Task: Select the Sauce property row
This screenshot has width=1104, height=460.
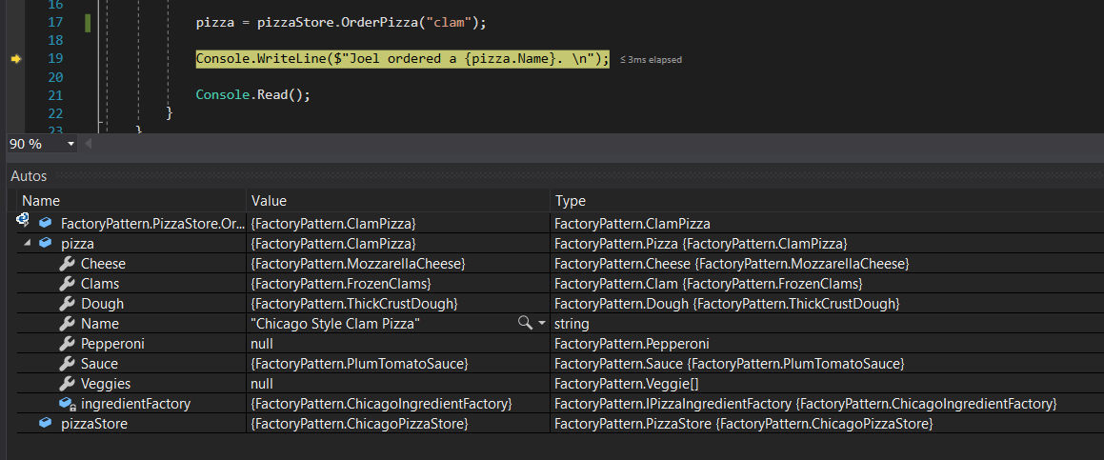Action: (560, 364)
